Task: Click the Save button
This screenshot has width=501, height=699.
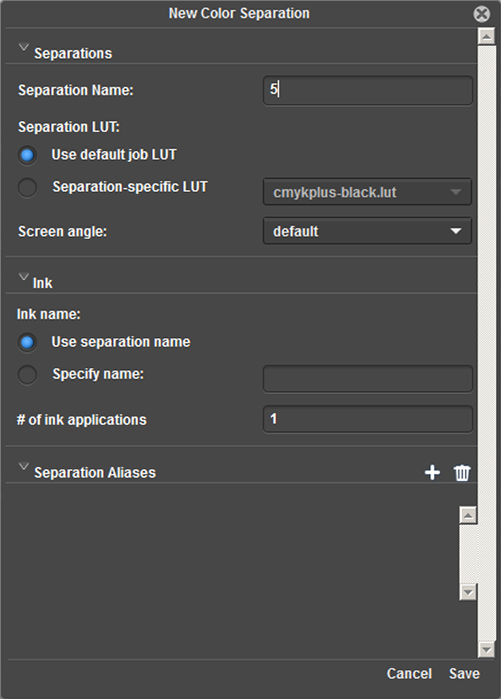Action: click(x=464, y=673)
